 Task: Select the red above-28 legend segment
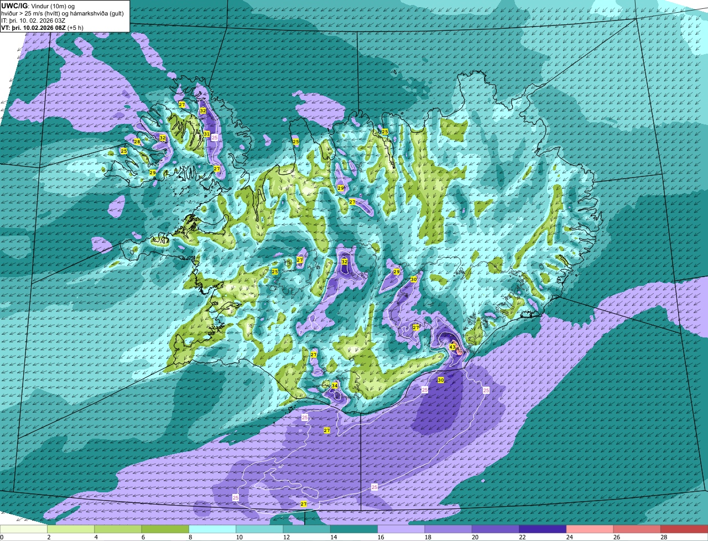coord(684,529)
